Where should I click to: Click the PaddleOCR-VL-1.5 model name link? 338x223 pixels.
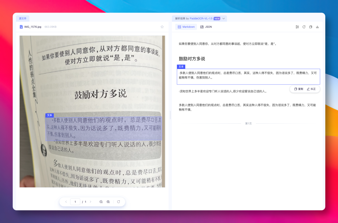point(201,18)
